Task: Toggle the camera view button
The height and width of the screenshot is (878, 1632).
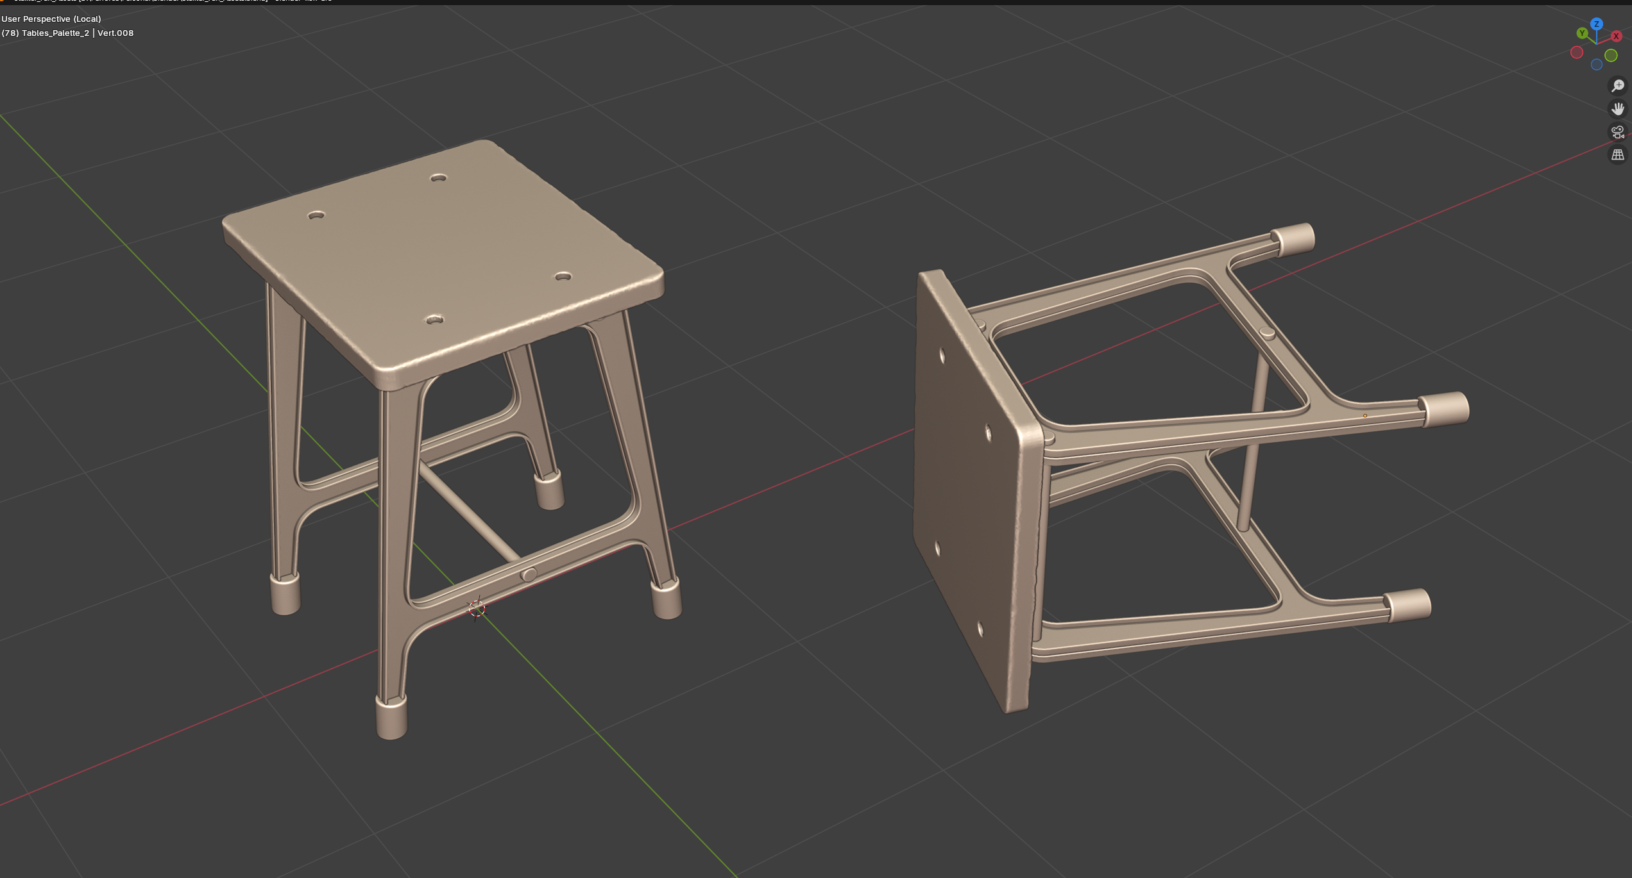Action: [1618, 132]
